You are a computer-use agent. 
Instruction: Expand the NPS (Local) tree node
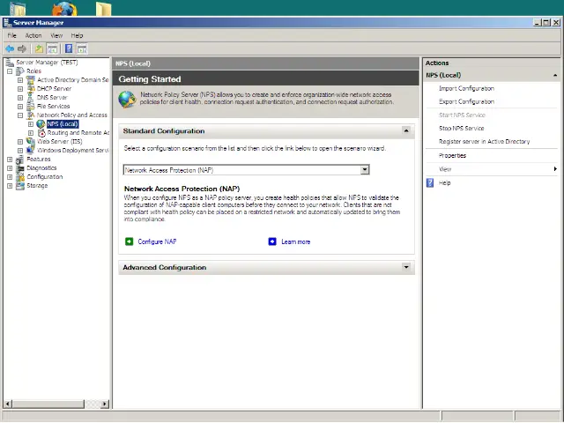pyautogui.click(x=31, y=124)
